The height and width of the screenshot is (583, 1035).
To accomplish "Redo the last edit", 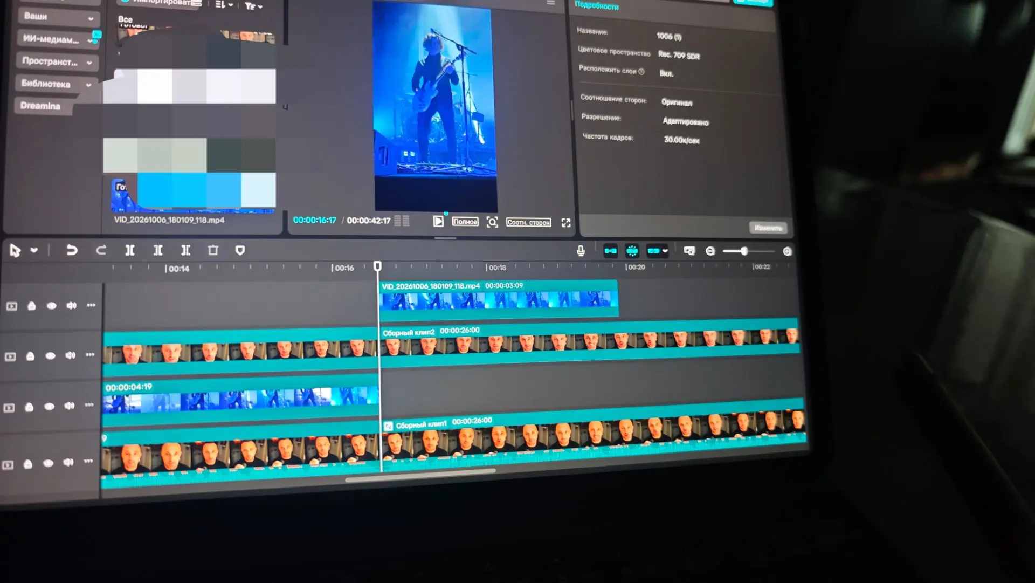I will click(101, 250).
